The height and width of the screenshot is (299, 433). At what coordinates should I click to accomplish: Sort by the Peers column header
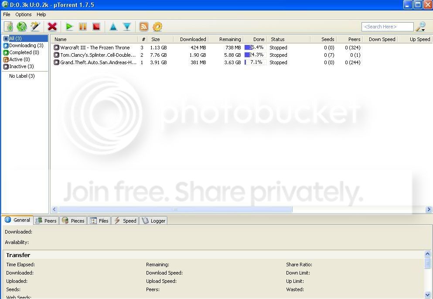[350, 39]
